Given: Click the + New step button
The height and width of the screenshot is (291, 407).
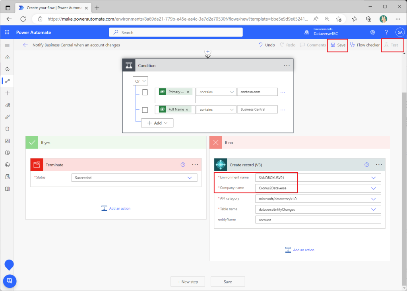Looking at the screenshot, I should pyautogui.click(x=188, y=281).
